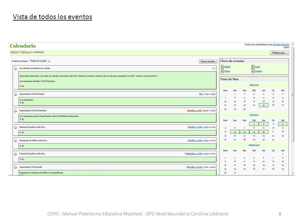Click the Salir logout link
299x224 pixels.
pos(286,47)
